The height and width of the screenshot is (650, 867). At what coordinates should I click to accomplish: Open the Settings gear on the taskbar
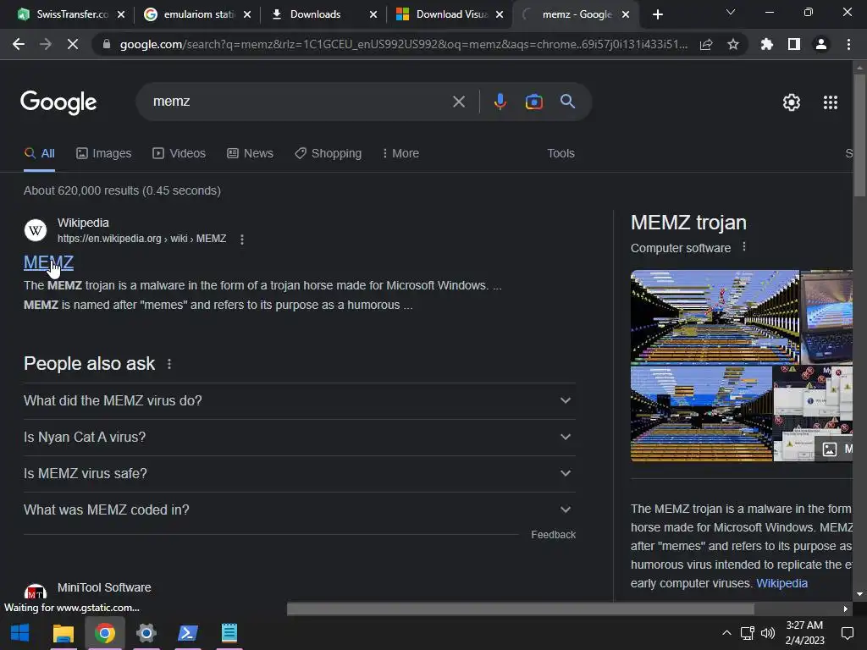click(146, 633)
